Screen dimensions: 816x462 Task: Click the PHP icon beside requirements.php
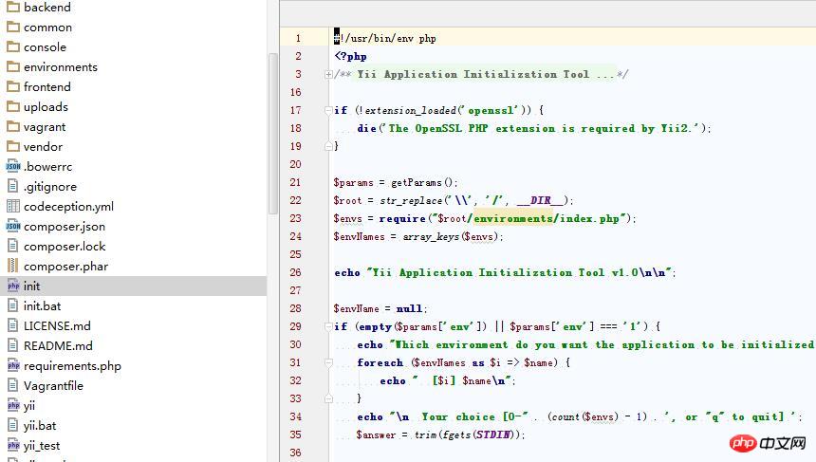13,365
